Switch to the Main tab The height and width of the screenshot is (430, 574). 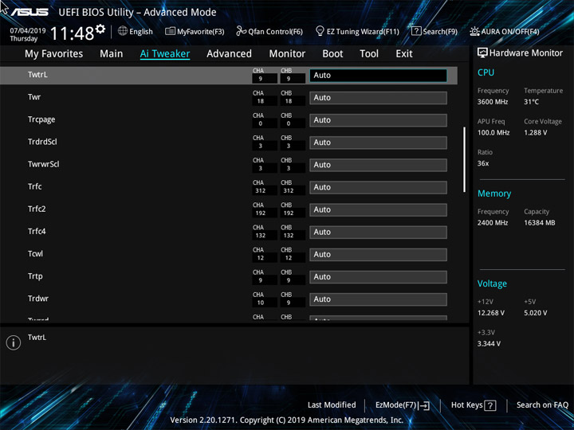pos(112,54)
